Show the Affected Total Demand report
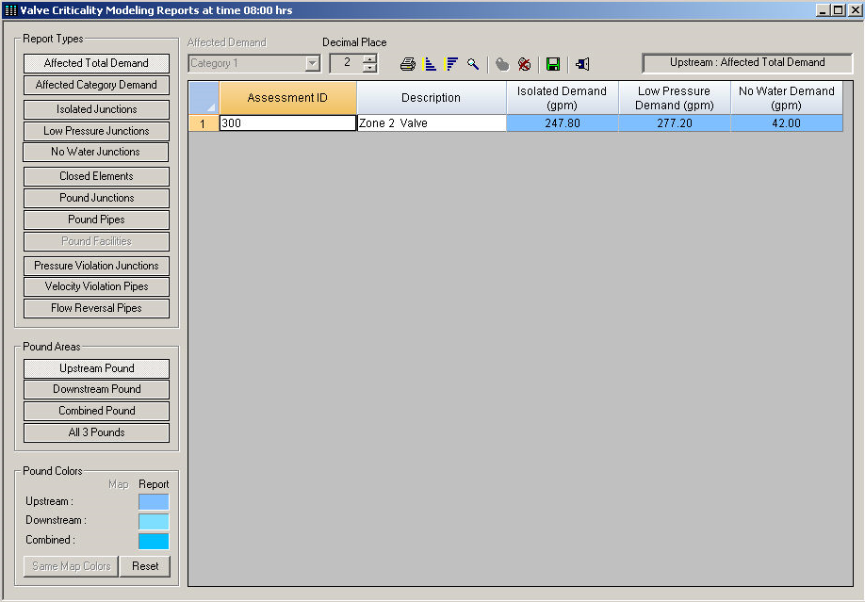This screenshot has height=602, width=865. coord(96,63)
